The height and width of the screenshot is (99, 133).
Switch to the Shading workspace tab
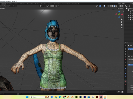[37, 4]
